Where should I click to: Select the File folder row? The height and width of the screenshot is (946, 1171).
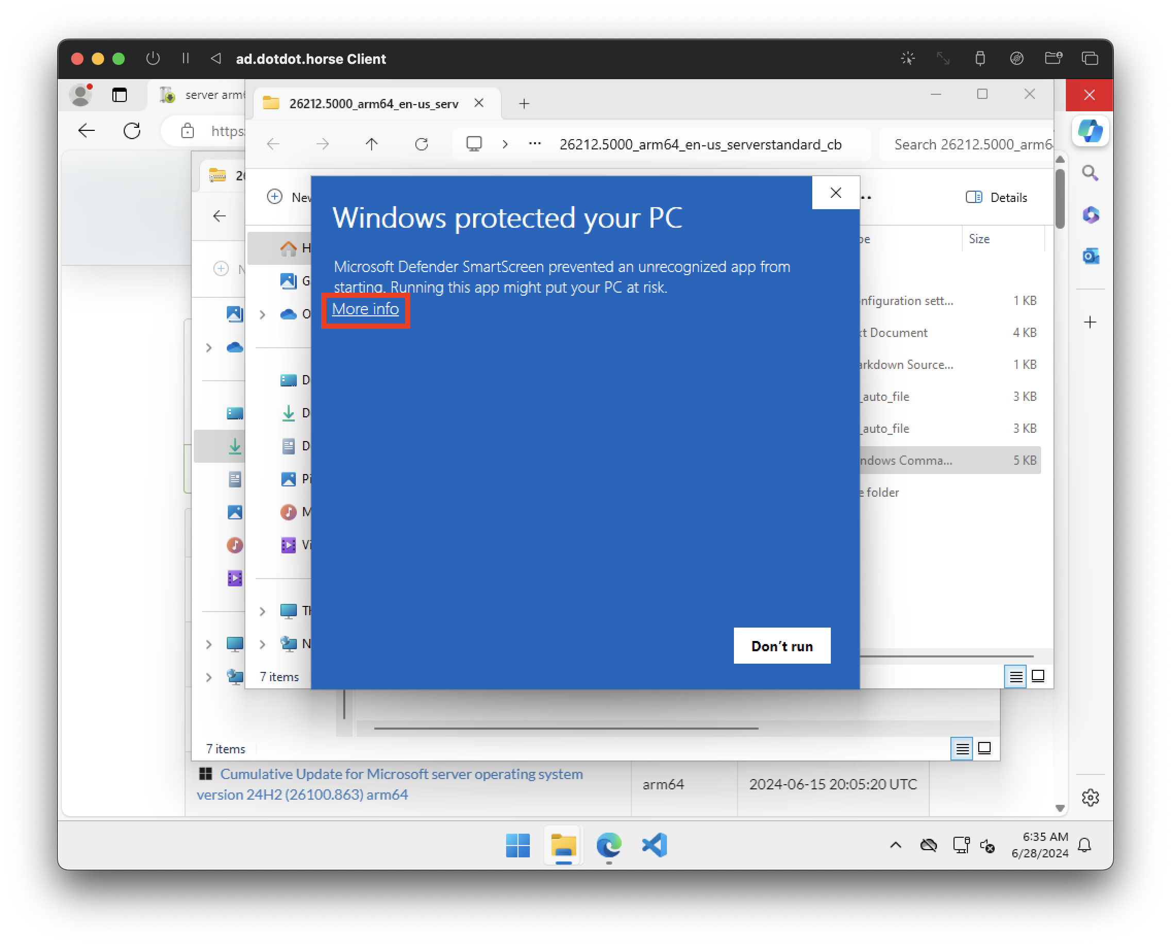click(950, 492)
